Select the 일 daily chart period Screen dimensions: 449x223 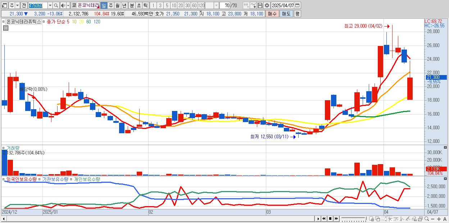coord(104,5)
